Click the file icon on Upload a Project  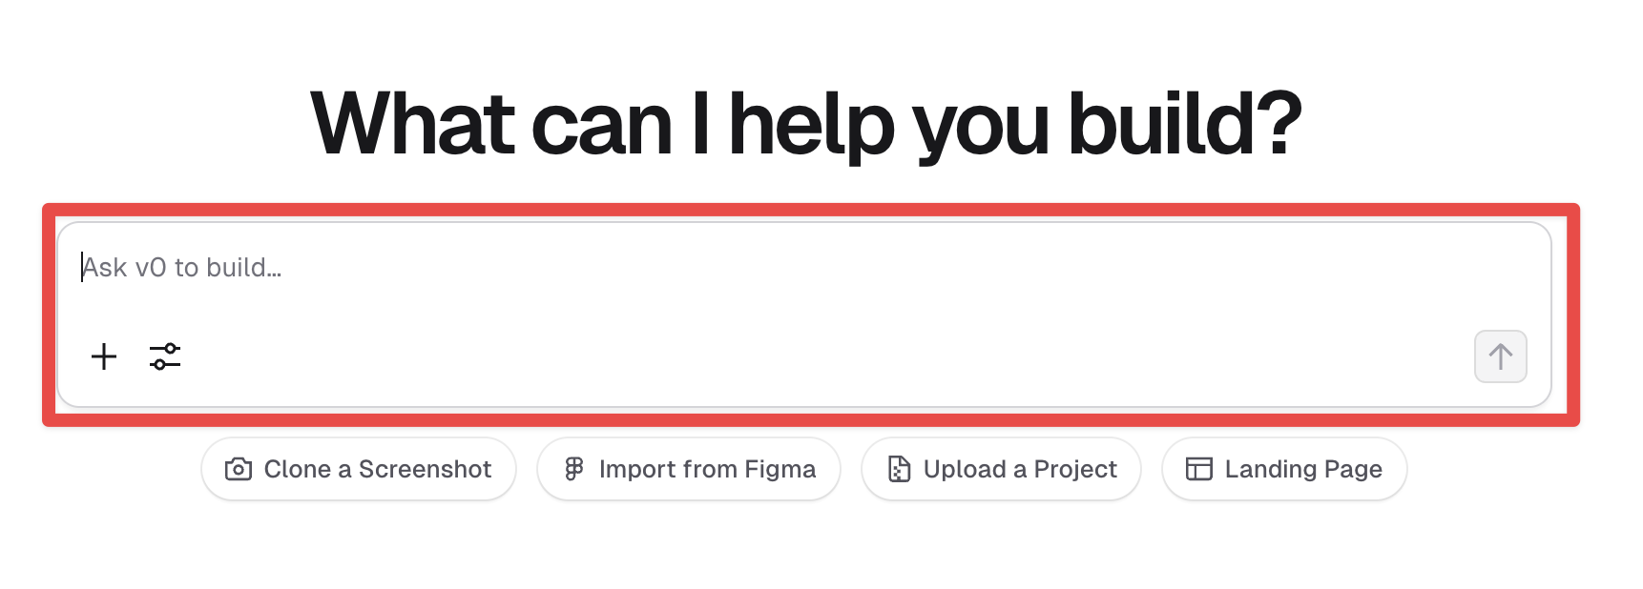pos(899,469)
